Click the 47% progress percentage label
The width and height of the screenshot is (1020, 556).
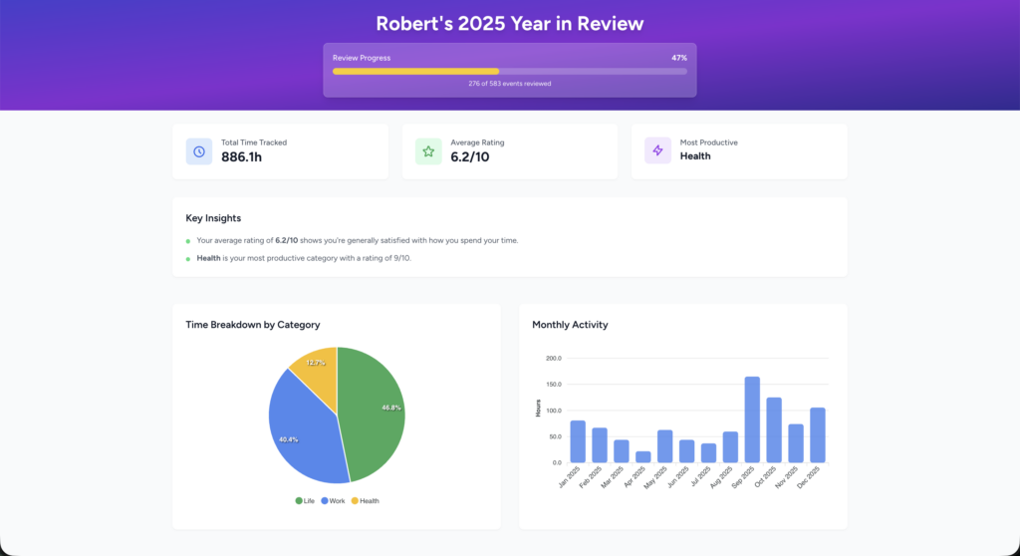coord(679,58)
